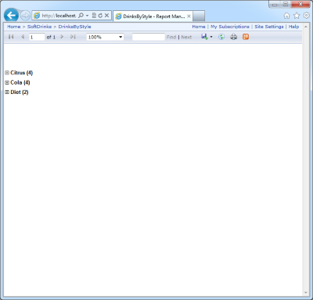This screenshot has width=313, height=300.
Task: Open a new blank browser tab
Action: pyautogui.click(x=199, y=16)
